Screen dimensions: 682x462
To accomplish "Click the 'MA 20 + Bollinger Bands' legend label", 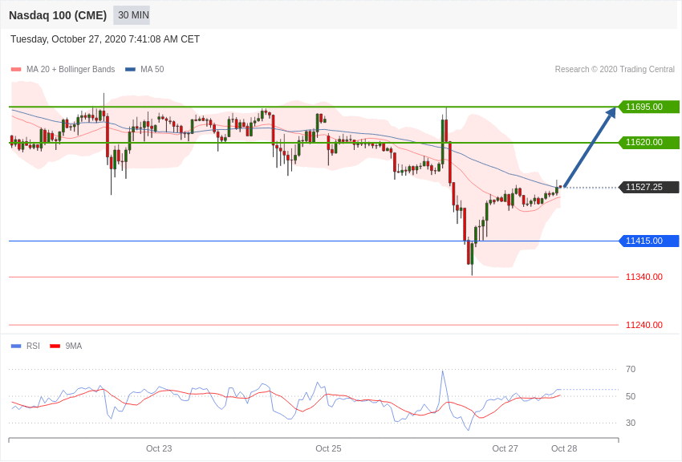I will (x=71, y=69).
